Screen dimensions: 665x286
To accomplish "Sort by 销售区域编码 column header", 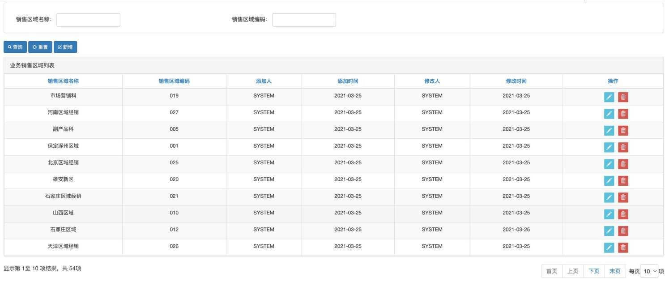I will click(x=174, y=81).
